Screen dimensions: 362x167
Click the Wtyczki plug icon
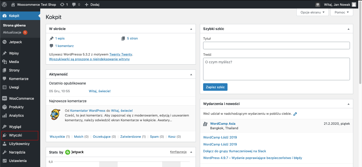click(5, 135)
